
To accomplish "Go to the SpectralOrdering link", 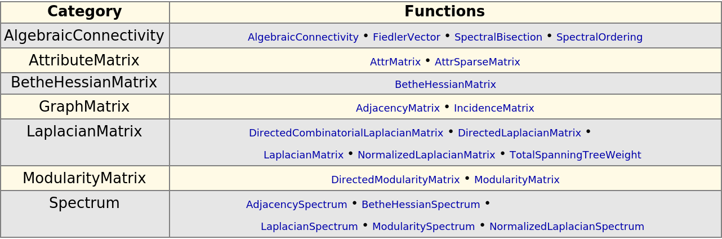I will coord(599,38).
